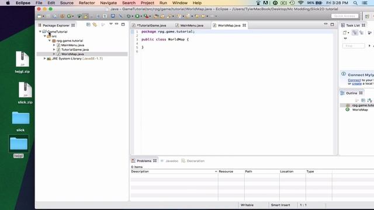
Task: Open the Project menu
Action: [147, 3]
